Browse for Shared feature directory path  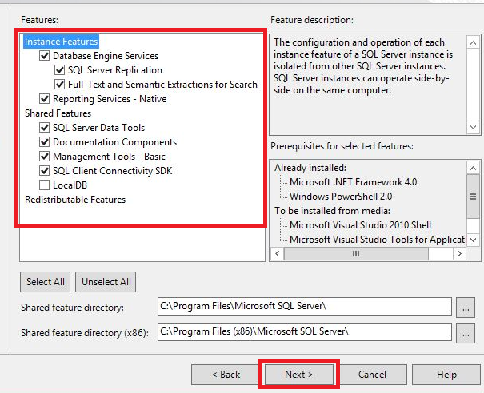click(x=466, y=307)
